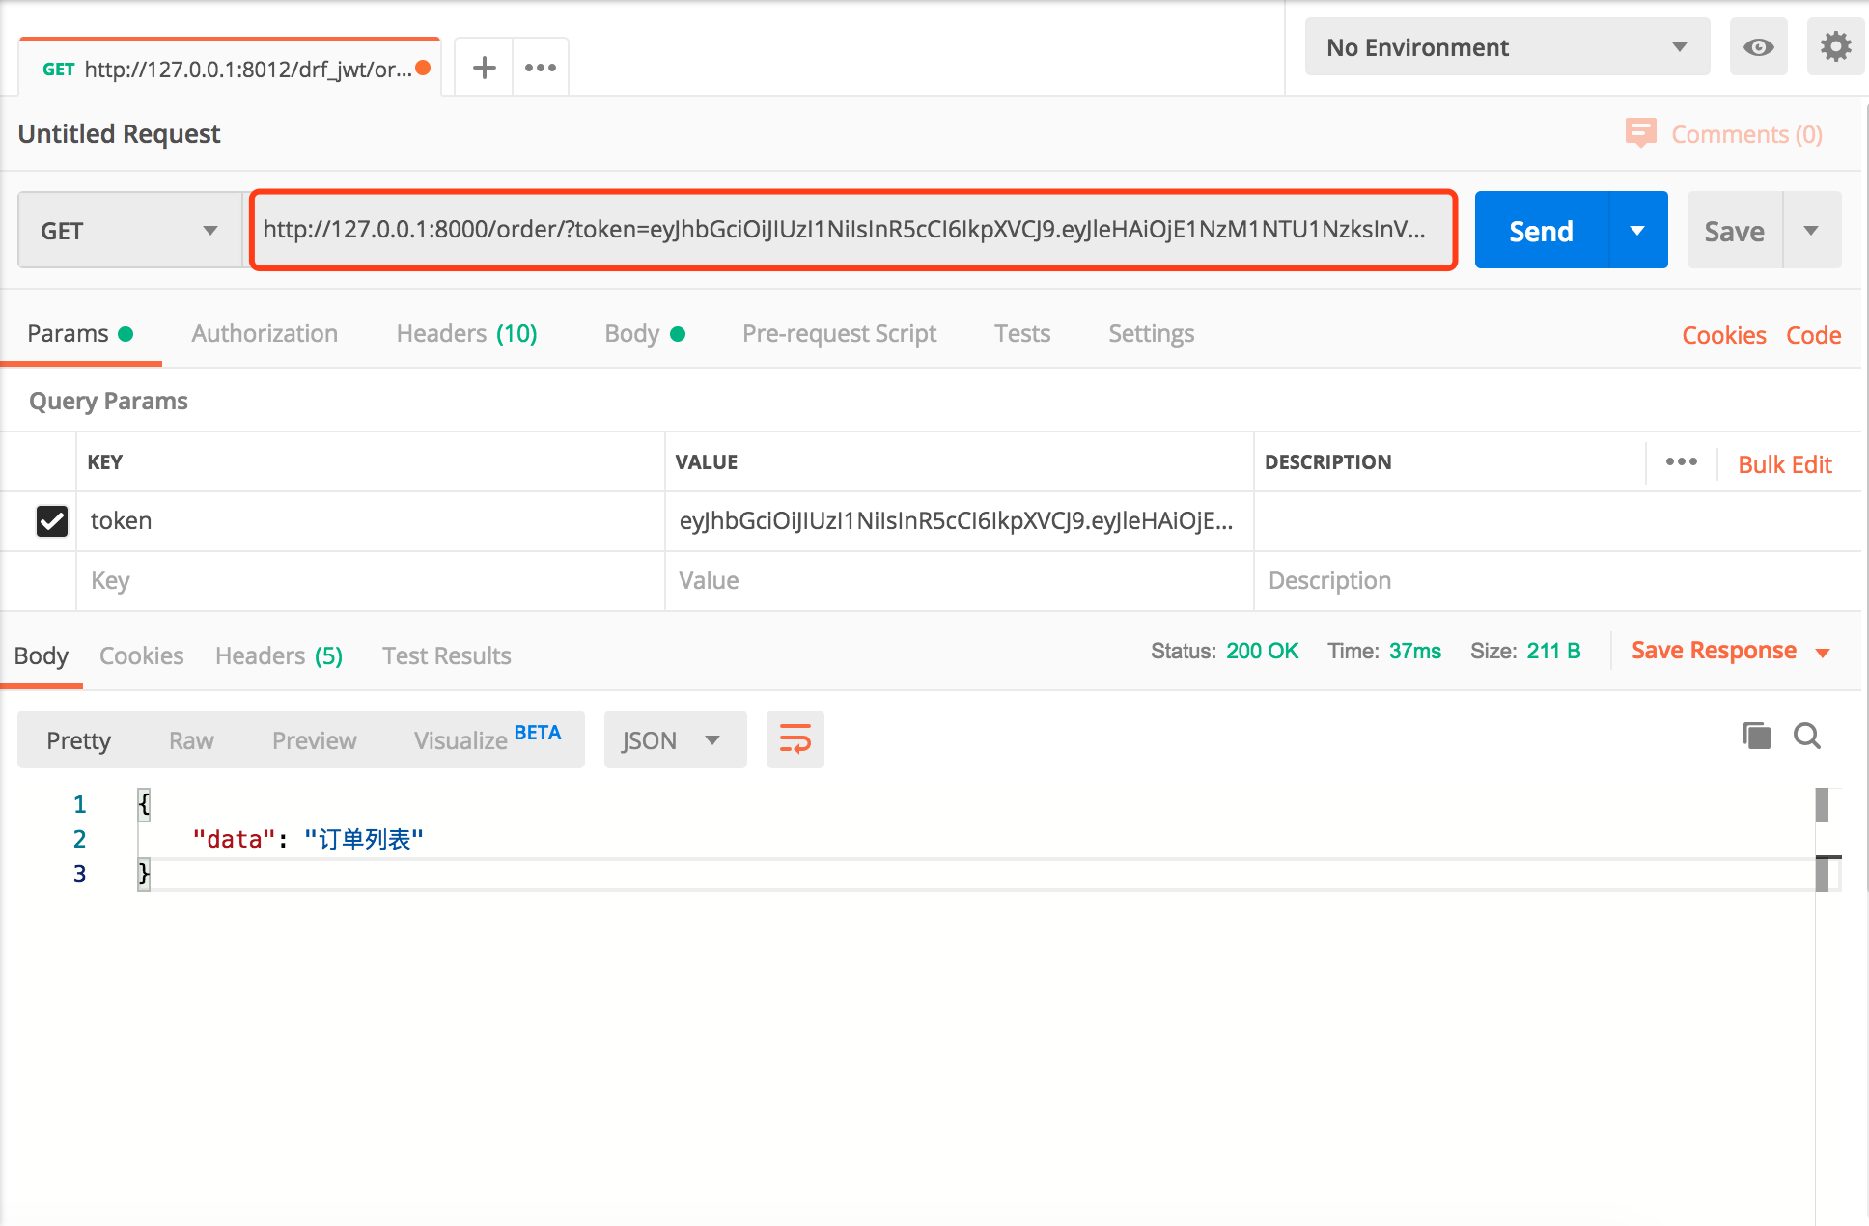Open the GET method dropdown
Image resolution: width=1869 pixels, height=1226 pixels.
click(x=129, y=231)
